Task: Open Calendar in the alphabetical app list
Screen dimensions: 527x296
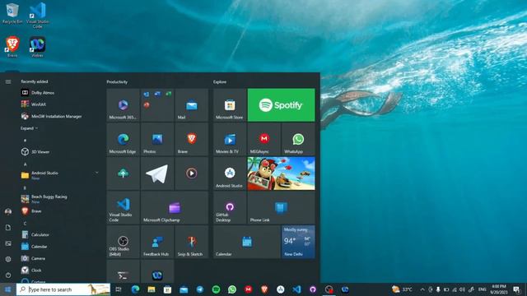Action: point(60,247)
